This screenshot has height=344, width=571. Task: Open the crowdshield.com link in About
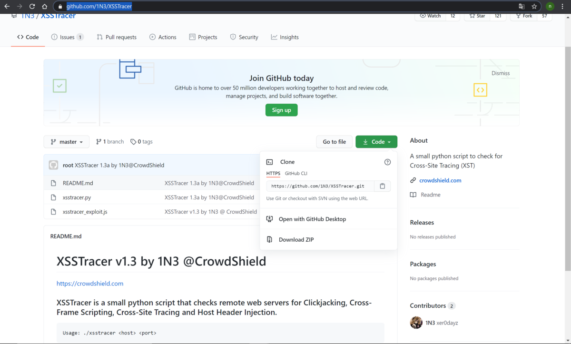(x=440, y=180)
